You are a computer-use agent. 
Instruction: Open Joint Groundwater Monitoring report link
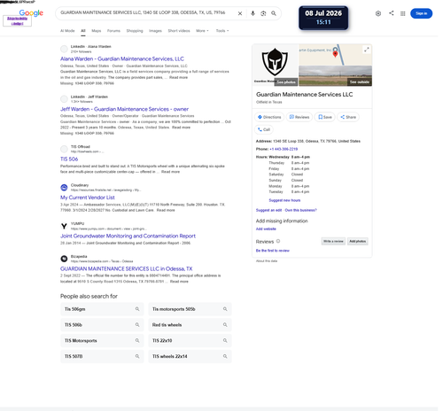[128, 236]
